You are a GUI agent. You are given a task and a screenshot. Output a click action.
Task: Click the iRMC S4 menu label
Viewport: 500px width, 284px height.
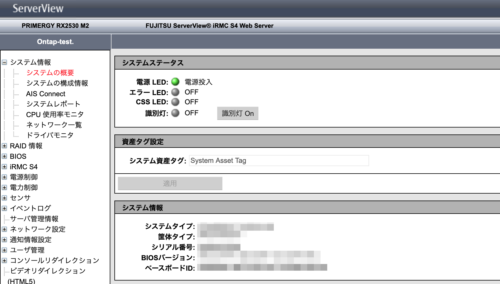[x=24, y=167]
